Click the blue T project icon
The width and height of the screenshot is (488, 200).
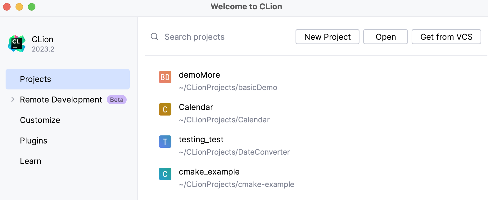(165, 142)
